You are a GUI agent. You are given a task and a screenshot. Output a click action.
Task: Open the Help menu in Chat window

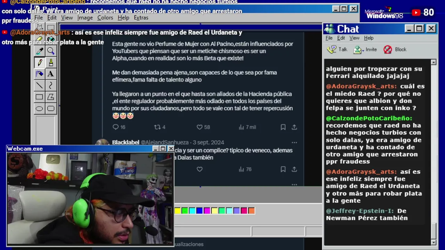369,38
